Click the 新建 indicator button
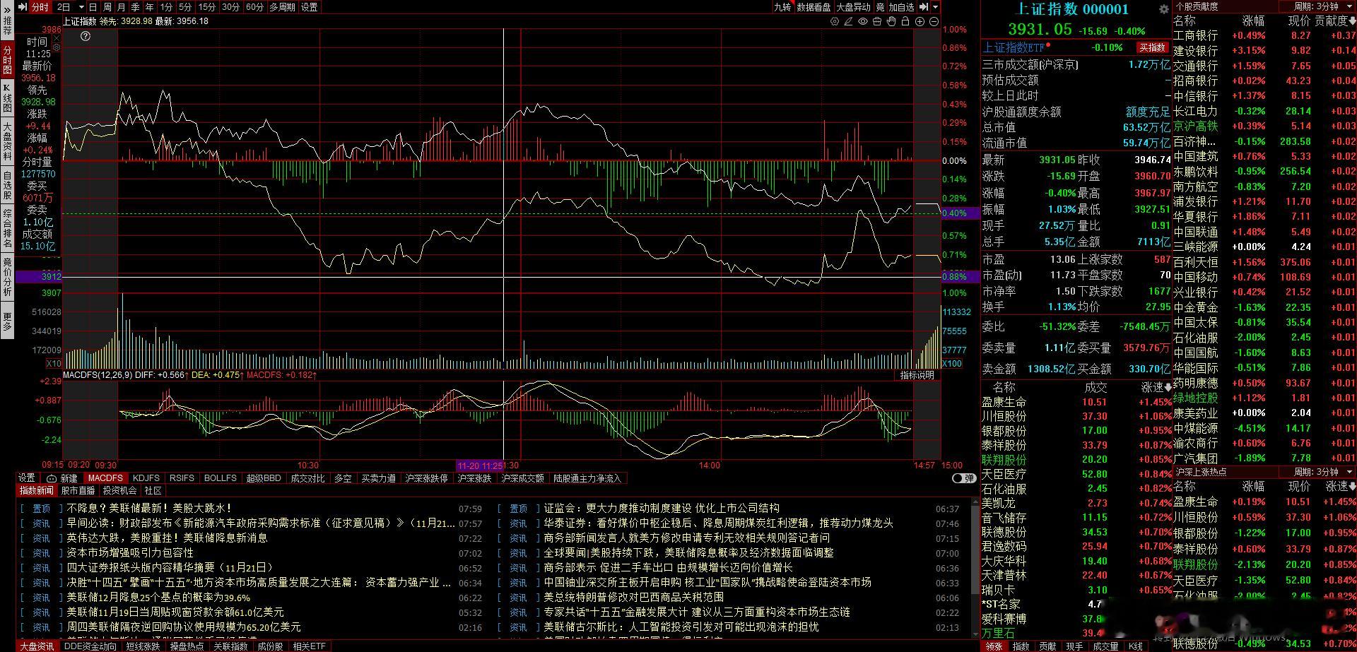This screenshot has height=652, width=1357. (69, 478)
